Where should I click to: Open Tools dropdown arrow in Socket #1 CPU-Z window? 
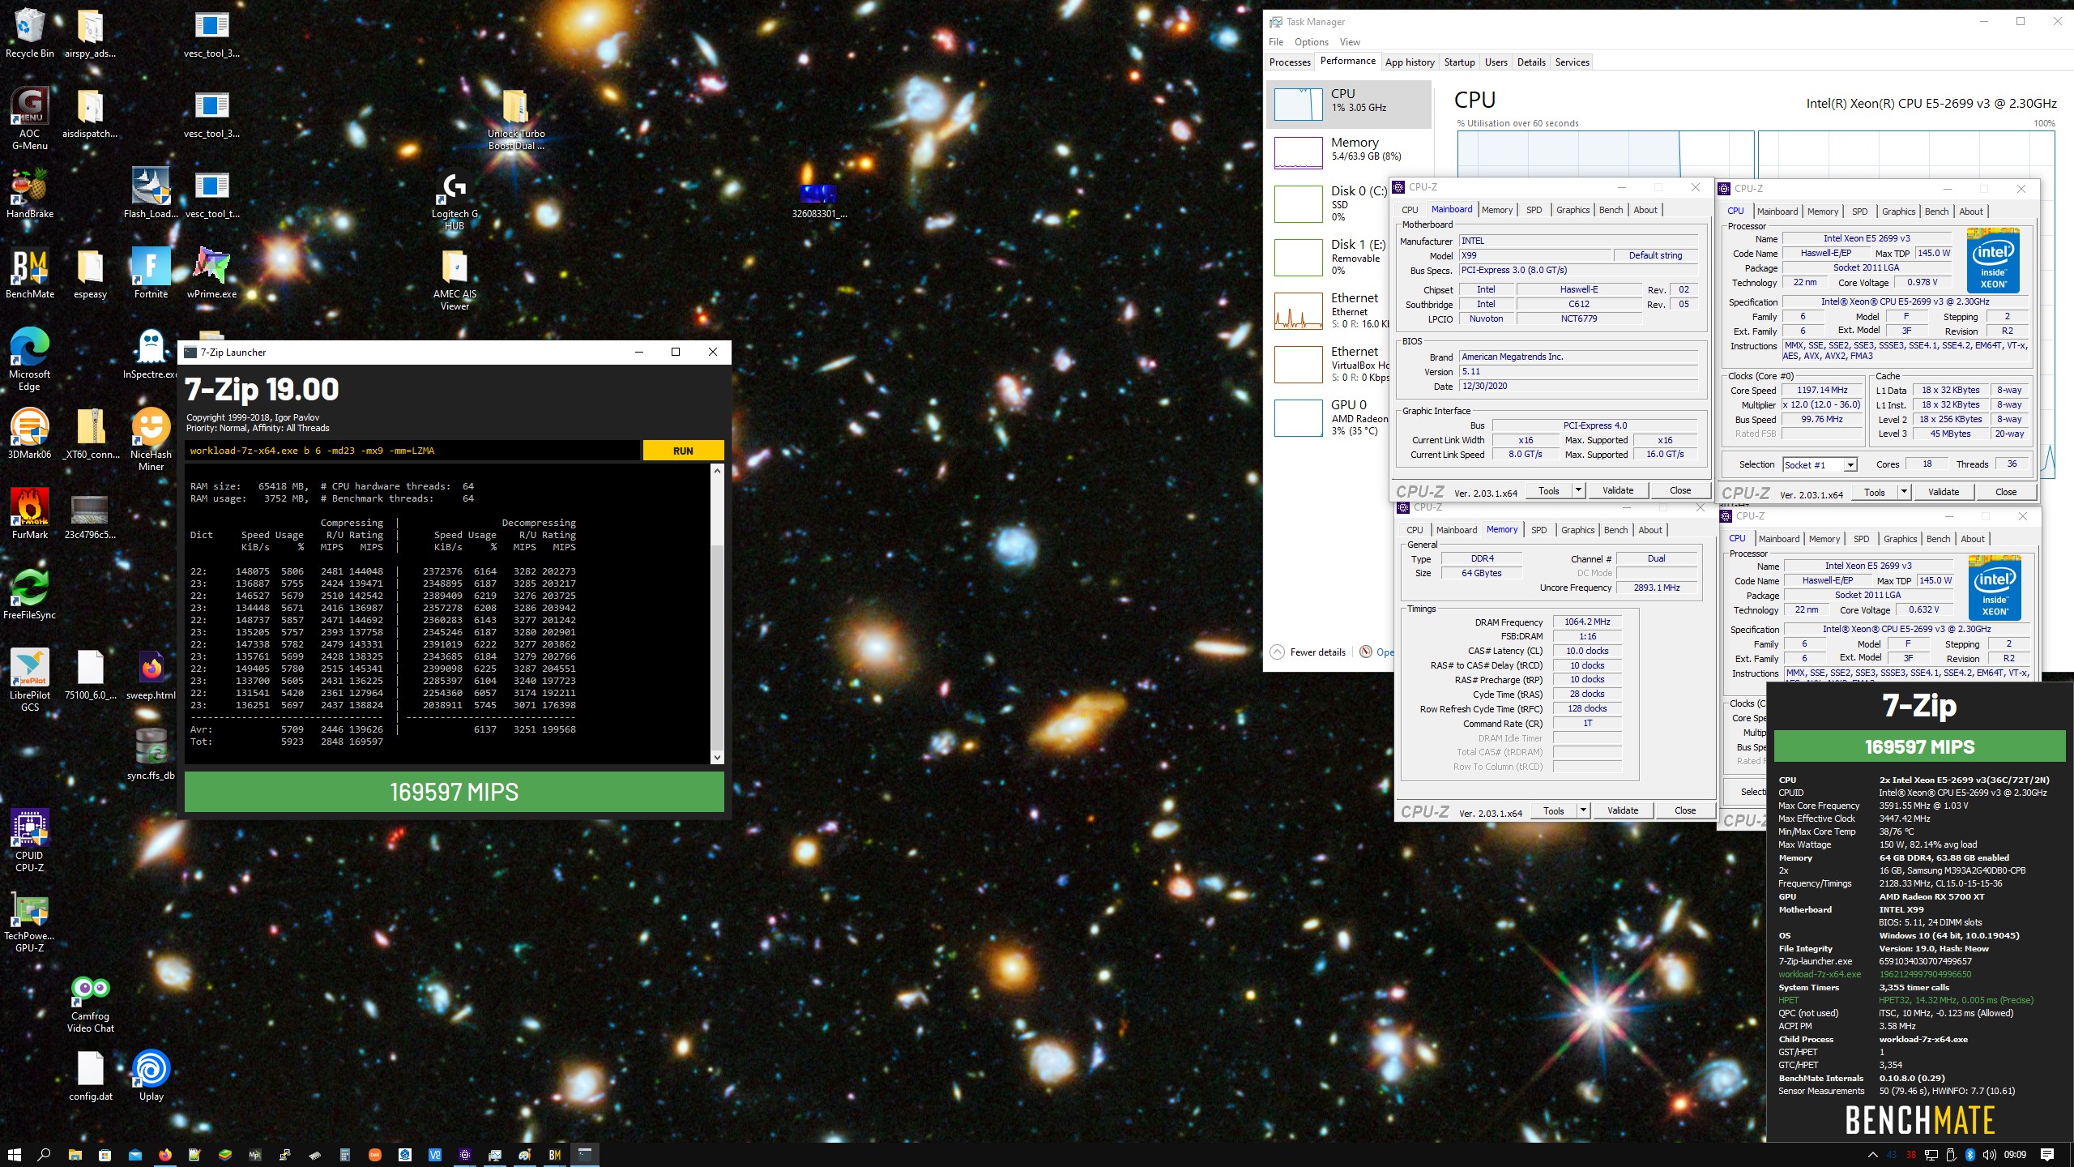[1904, 492]
